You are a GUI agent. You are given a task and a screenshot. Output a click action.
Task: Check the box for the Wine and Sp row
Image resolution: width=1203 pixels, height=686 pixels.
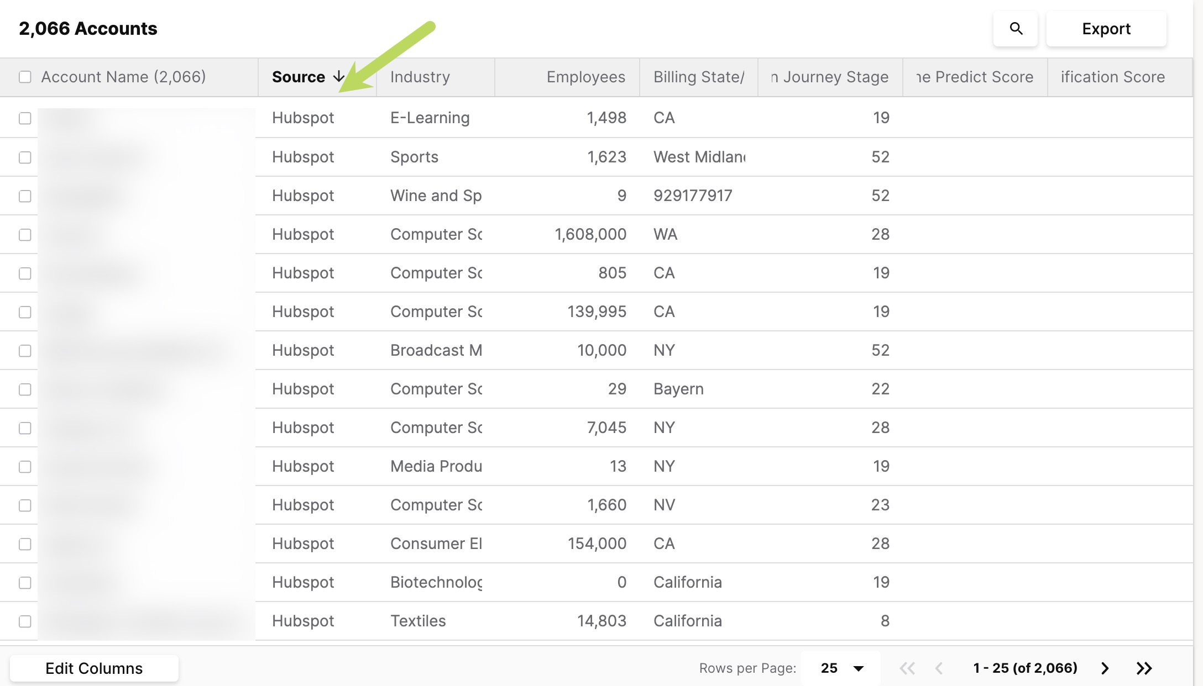(25, 196)
